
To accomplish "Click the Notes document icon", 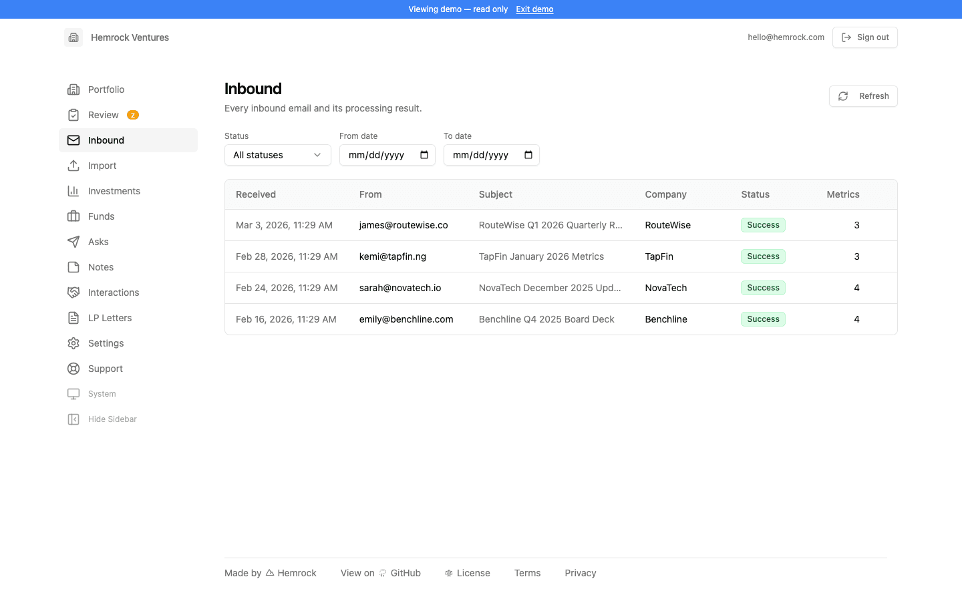I will [73, 267].
